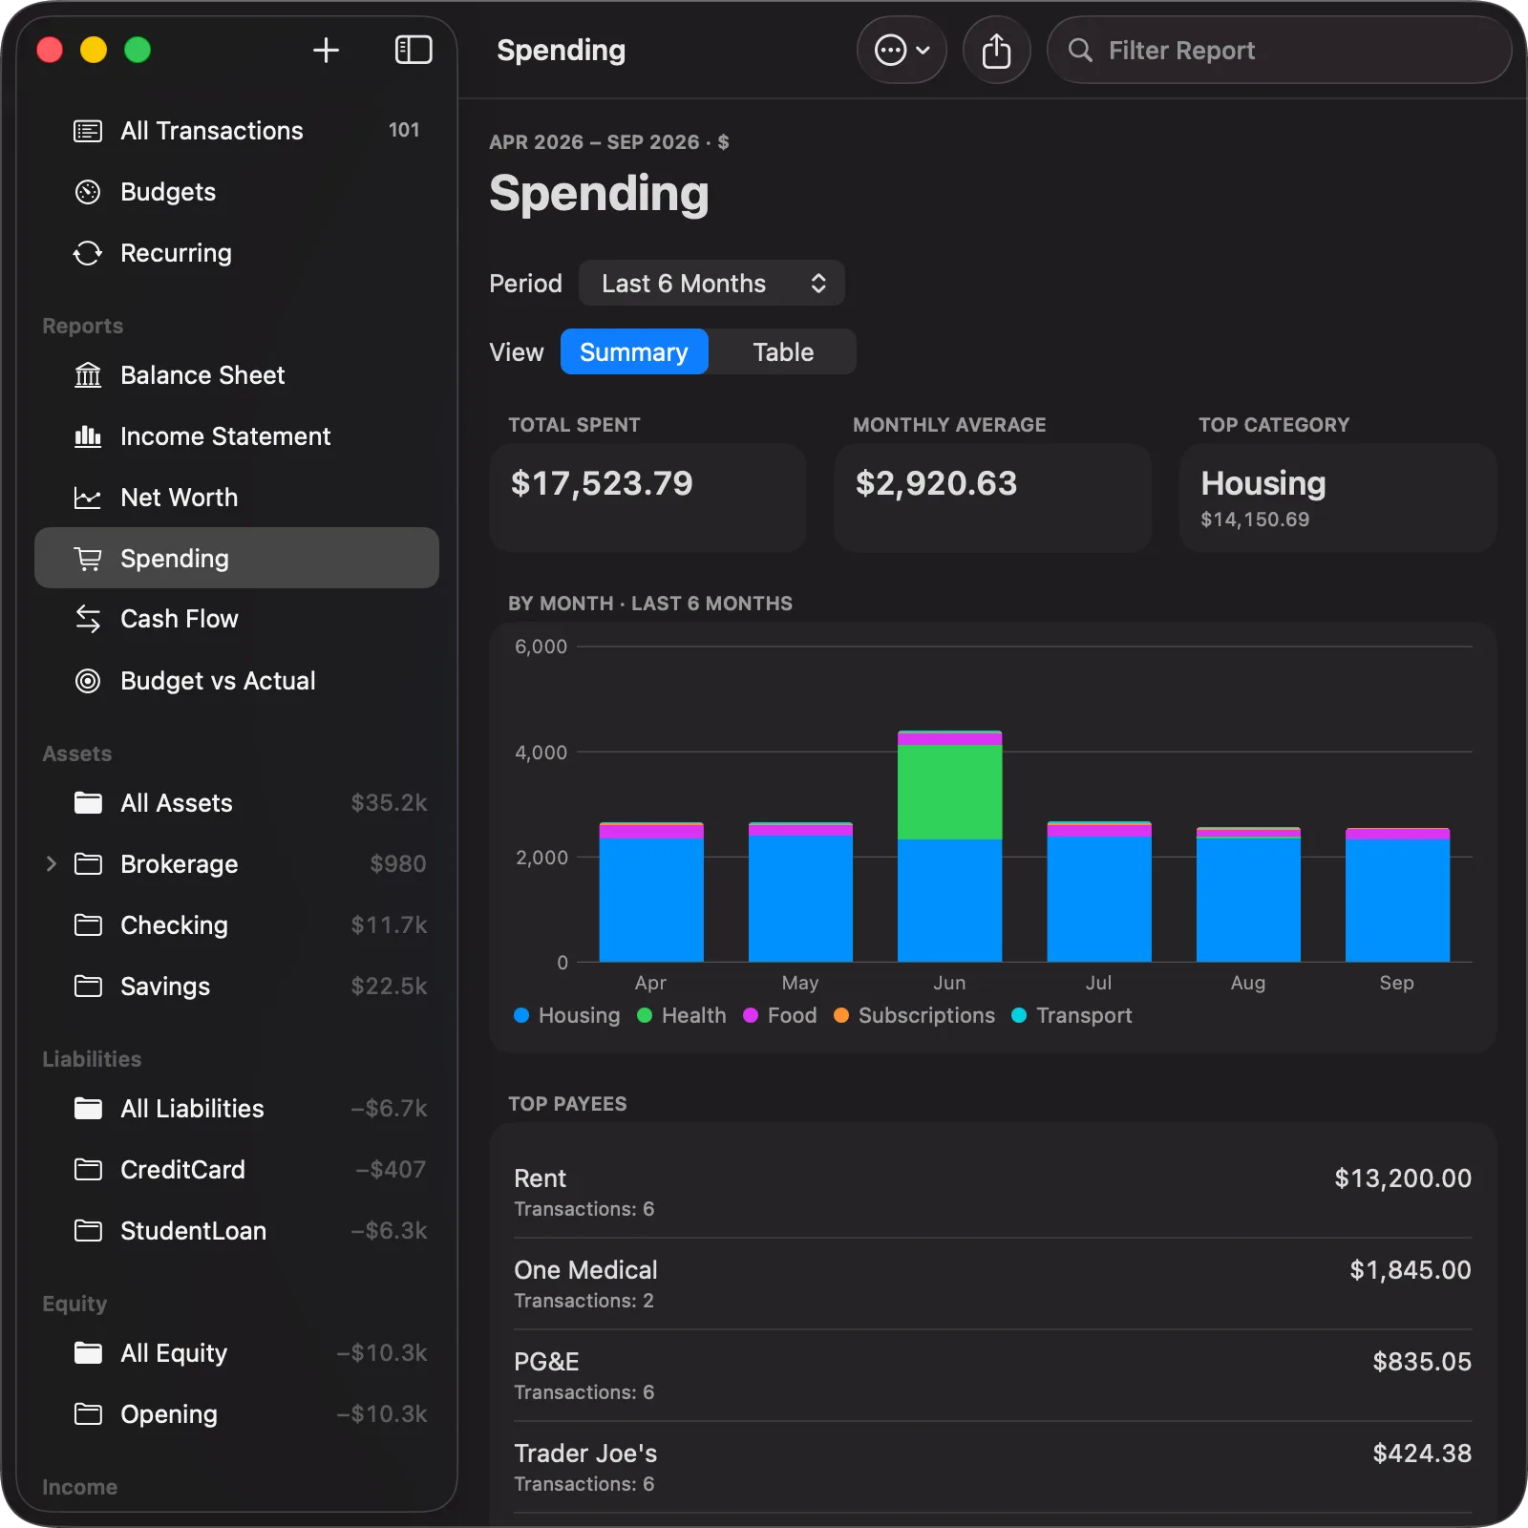Select the Opening equity account
The image size is (1528, 1528).
pos(237,1414)
